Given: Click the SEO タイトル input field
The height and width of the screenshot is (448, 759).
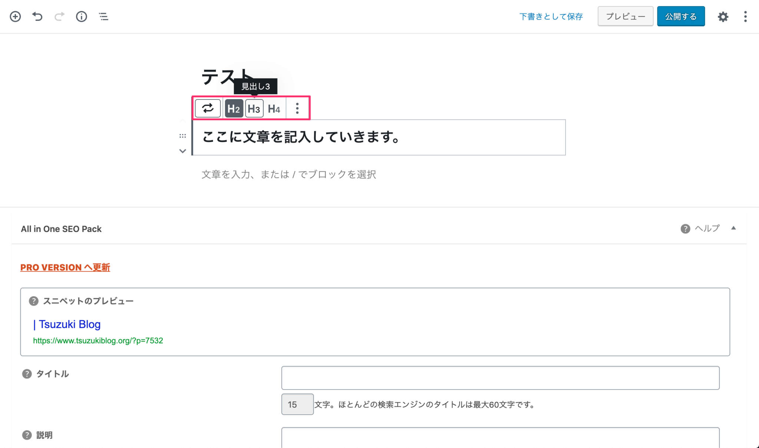Looking at the screenshot, I should click(x=500, y=378).
